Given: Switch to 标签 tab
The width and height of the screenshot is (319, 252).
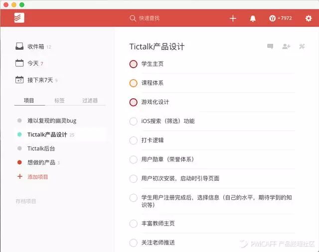Looking at the screenshot, I should (x=59, y=101).
